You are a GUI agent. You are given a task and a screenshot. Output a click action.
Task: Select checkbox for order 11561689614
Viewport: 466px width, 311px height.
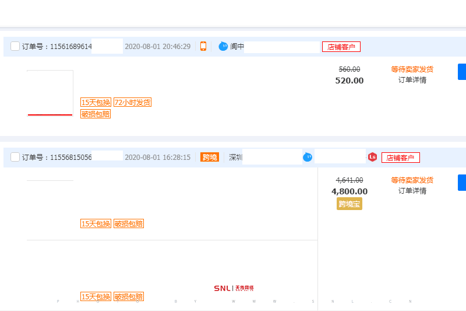[15, 47]
